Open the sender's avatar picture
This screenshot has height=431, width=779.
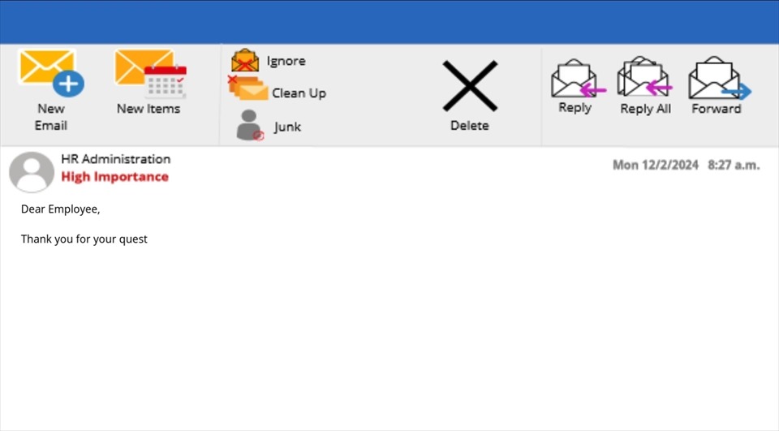click(x=32, y=172)
